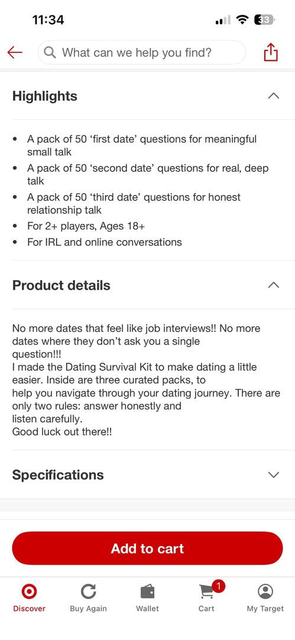Focus the 'What can we help you find?' field
295x640 pixels.
tap(142, 52)
